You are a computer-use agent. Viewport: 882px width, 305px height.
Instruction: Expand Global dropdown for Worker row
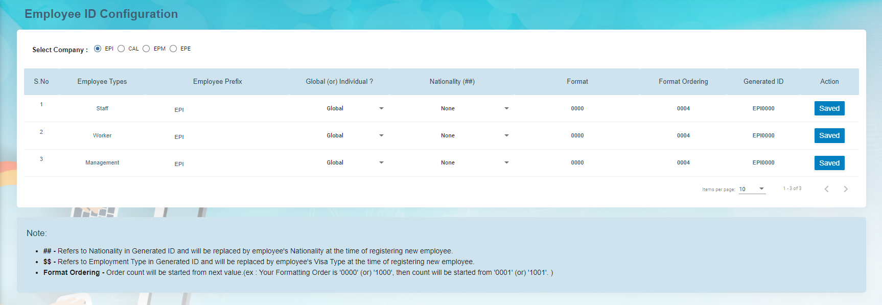[x=355, y=135]
